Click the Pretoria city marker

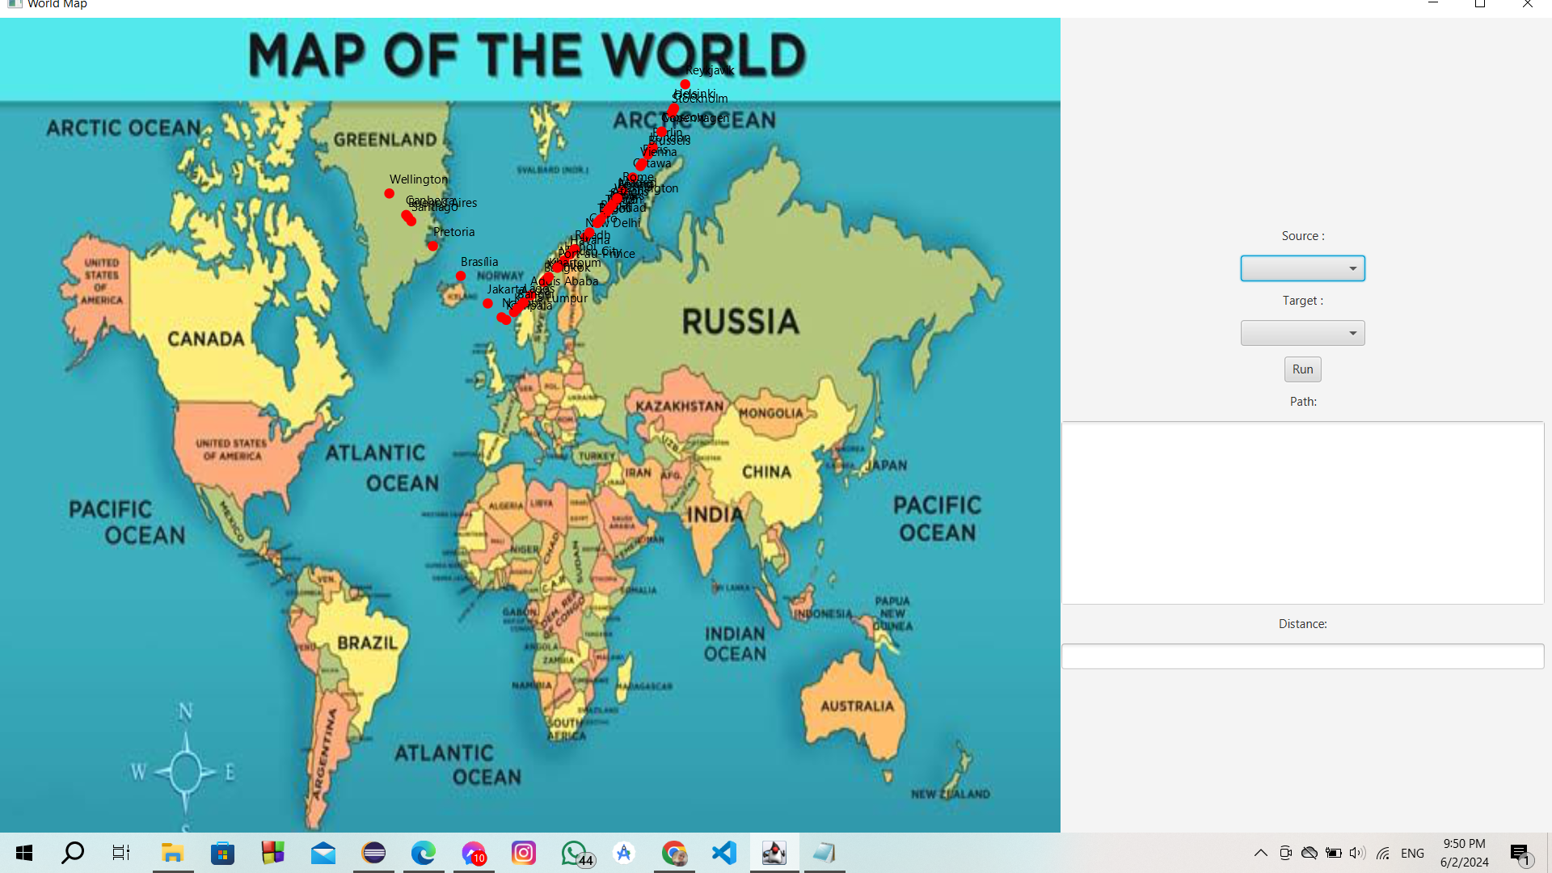point(432,246)
